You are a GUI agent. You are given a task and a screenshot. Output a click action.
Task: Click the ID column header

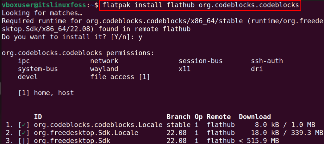point(38,117)
